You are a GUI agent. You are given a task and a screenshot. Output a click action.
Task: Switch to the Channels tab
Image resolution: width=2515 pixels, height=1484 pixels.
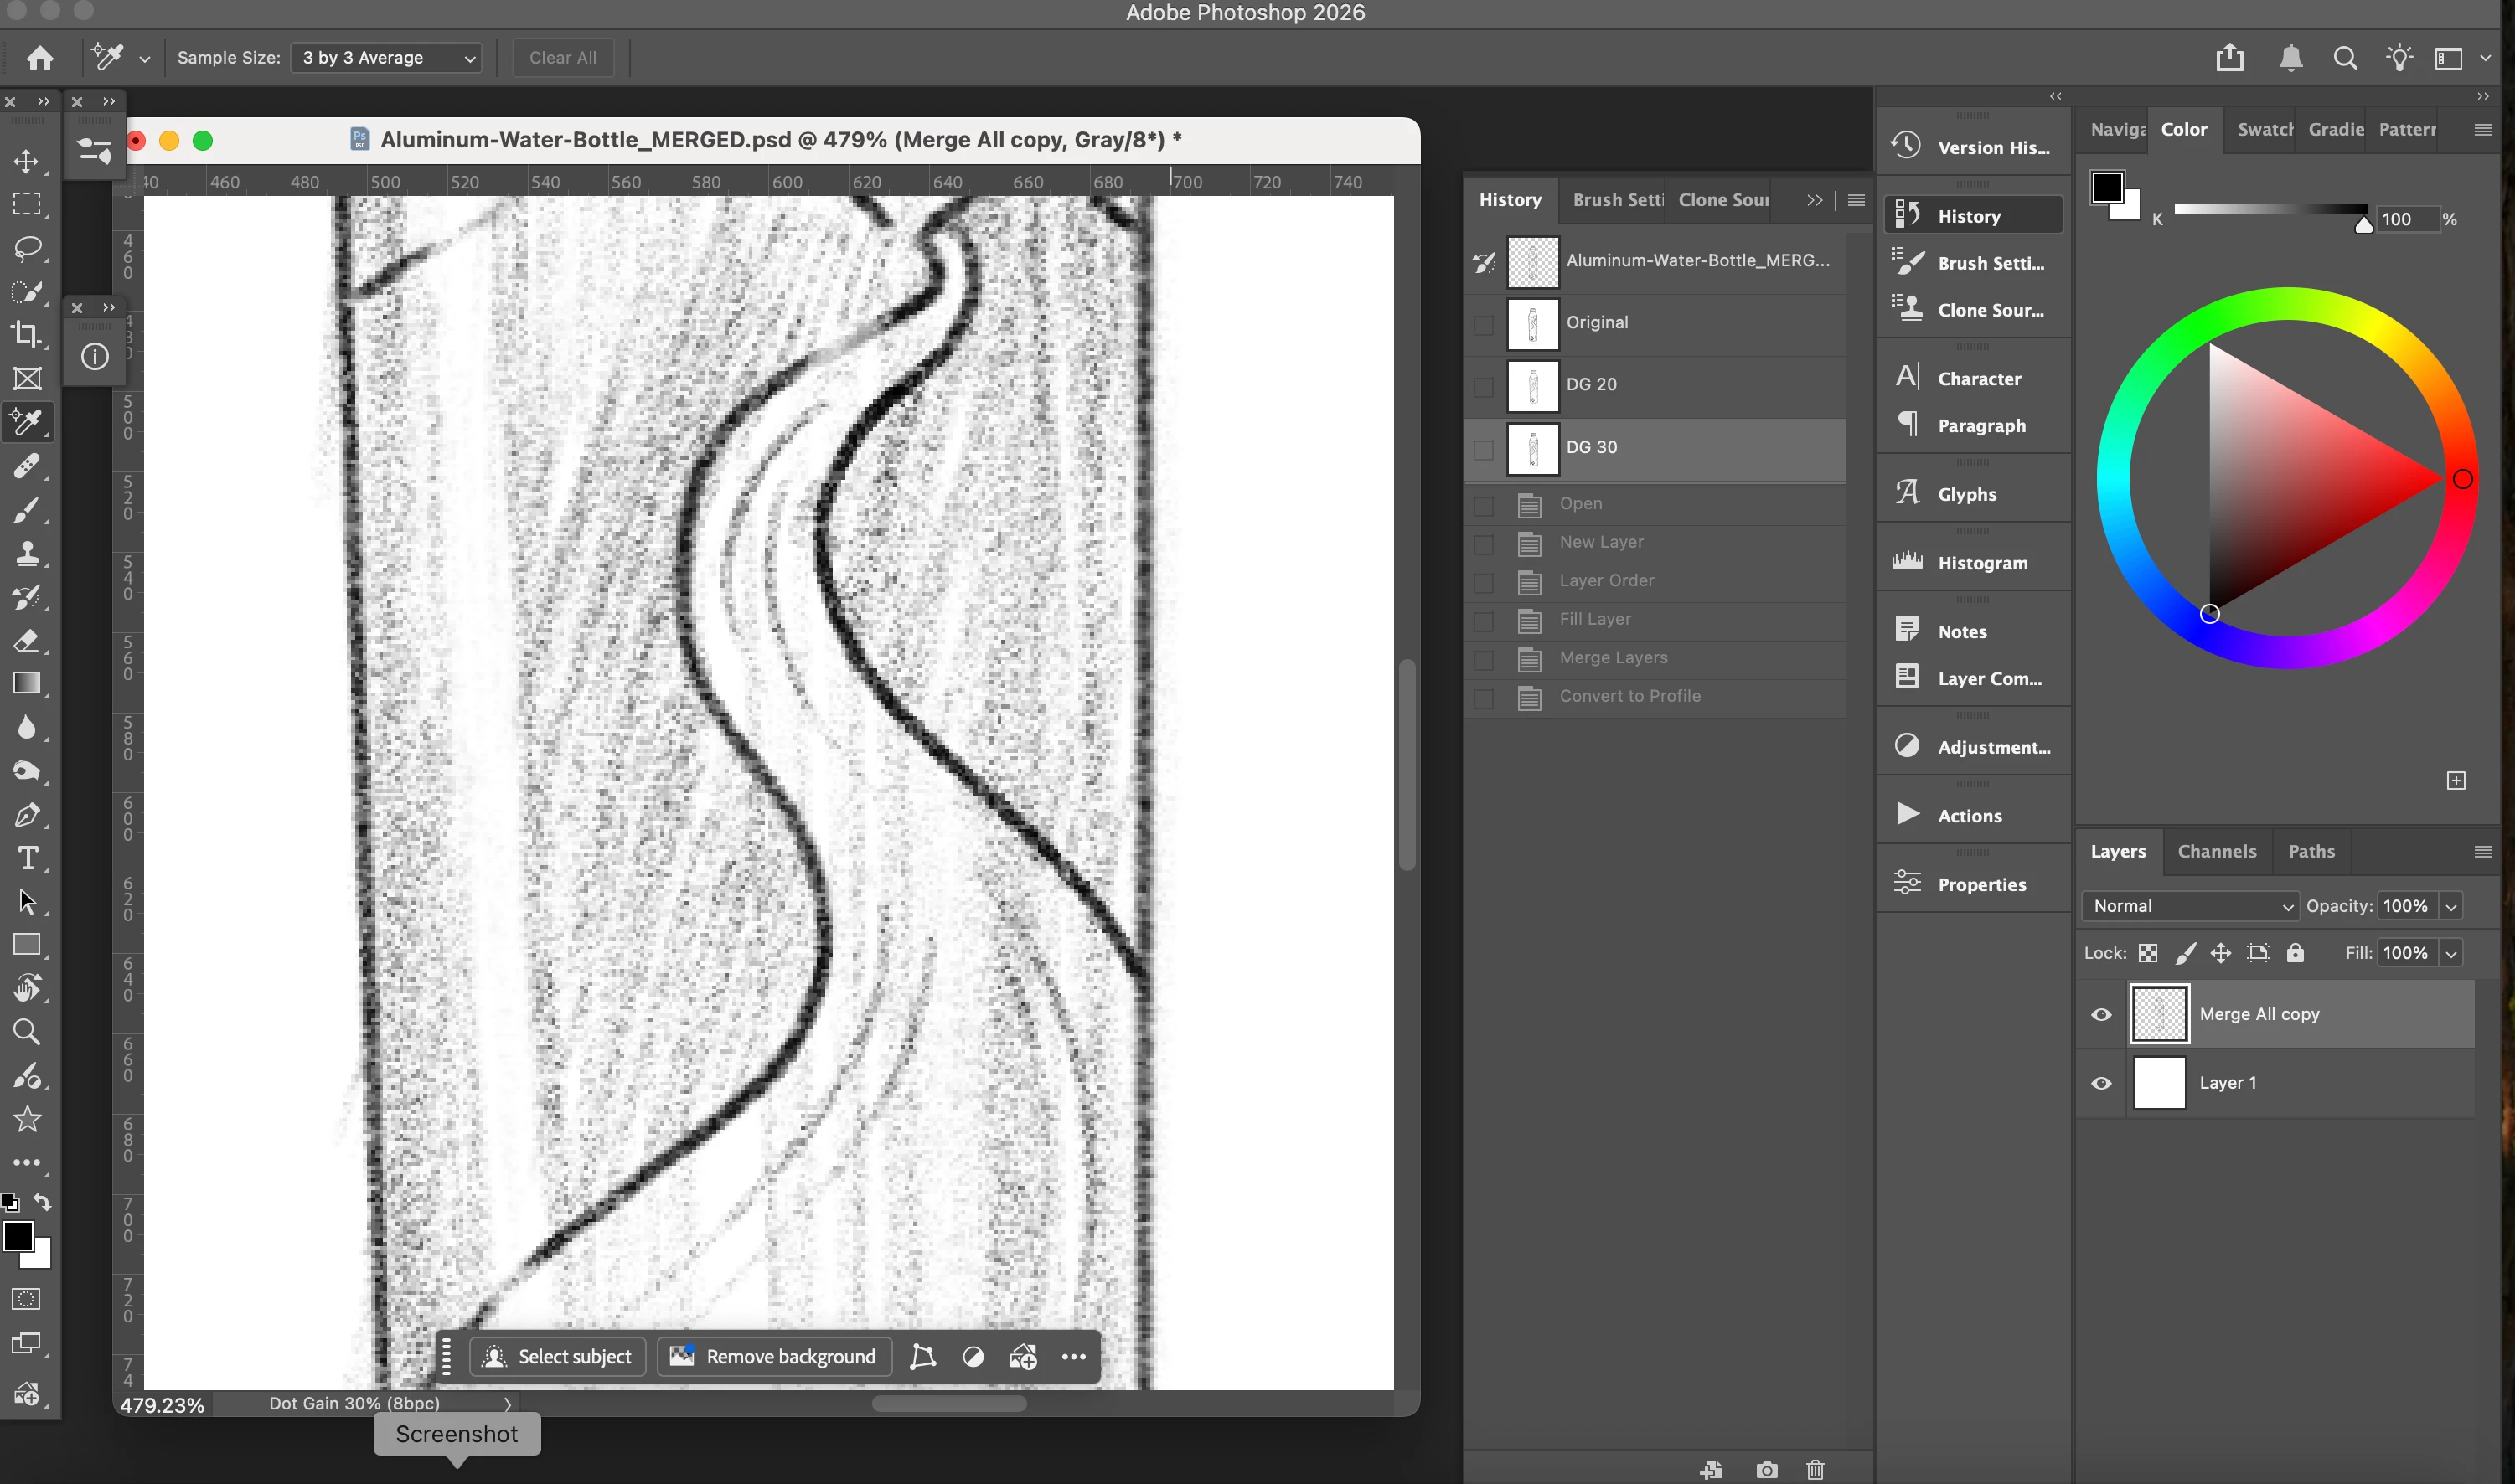(2217, 851)
